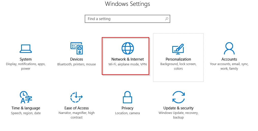Open the System laptop icon
Image resolution: width=258 pixels, height=131 pixels.
[x=26, y=49]
